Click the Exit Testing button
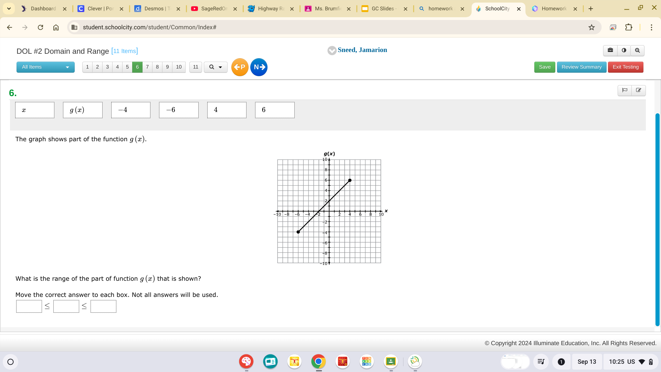This screenshot has width=661, height=372. [626, 67]
